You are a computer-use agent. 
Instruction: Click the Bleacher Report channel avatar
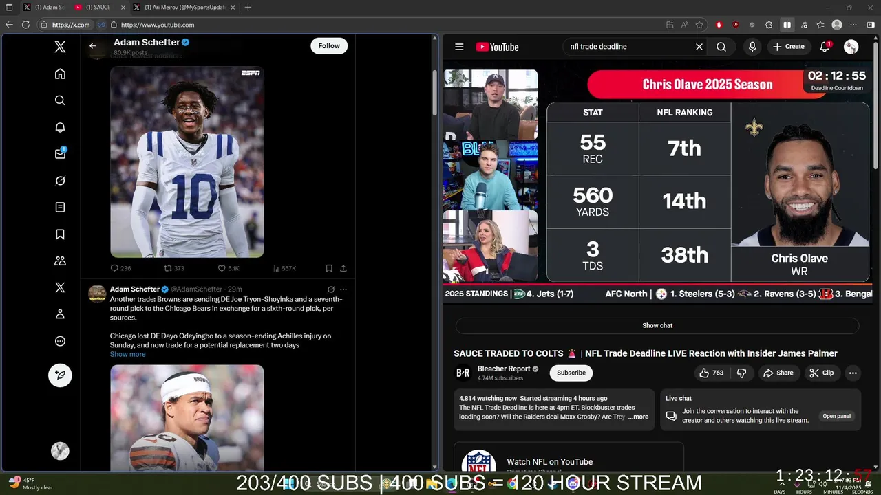coord(463,373)
